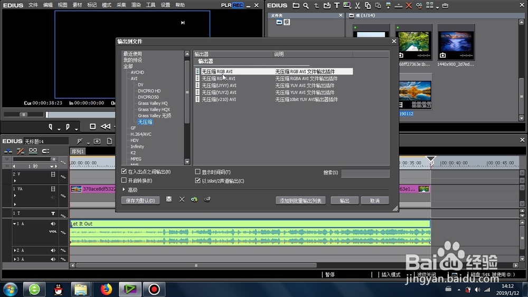This screenshot has width=528, height=297.
Task: Mute the 1 A audio track speaker
Action: (53, 224)
